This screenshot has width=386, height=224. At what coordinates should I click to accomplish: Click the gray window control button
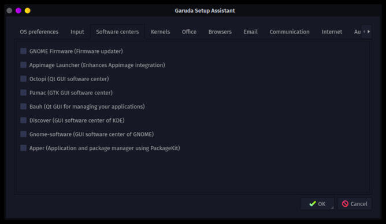click(x=9, y=10)
